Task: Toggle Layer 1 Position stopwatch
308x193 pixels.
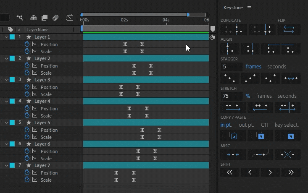Action: pos(27,44)
